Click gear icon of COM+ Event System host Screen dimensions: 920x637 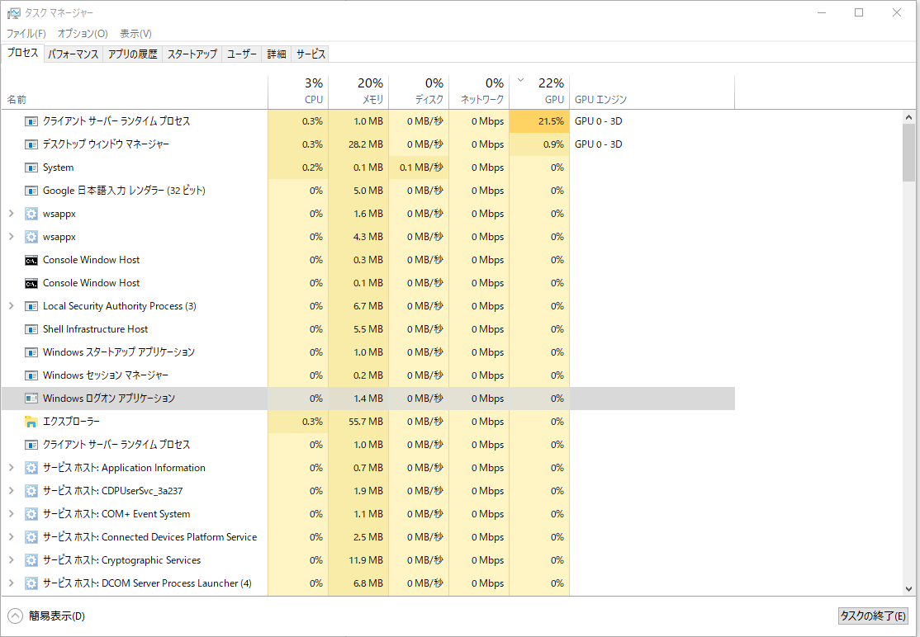point(31,514)
